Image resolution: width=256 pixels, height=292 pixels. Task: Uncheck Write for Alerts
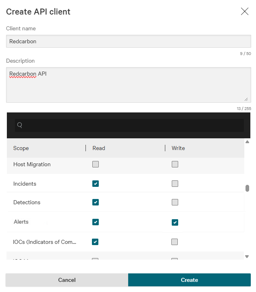click(175, 222)
